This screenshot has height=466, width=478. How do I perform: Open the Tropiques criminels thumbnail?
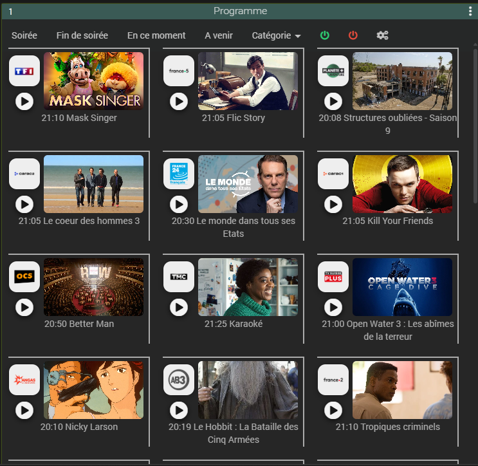tap(402, 390)
